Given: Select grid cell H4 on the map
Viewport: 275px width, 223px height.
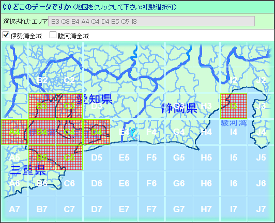Looking at the screenshot, I should (x=206, y=132).
